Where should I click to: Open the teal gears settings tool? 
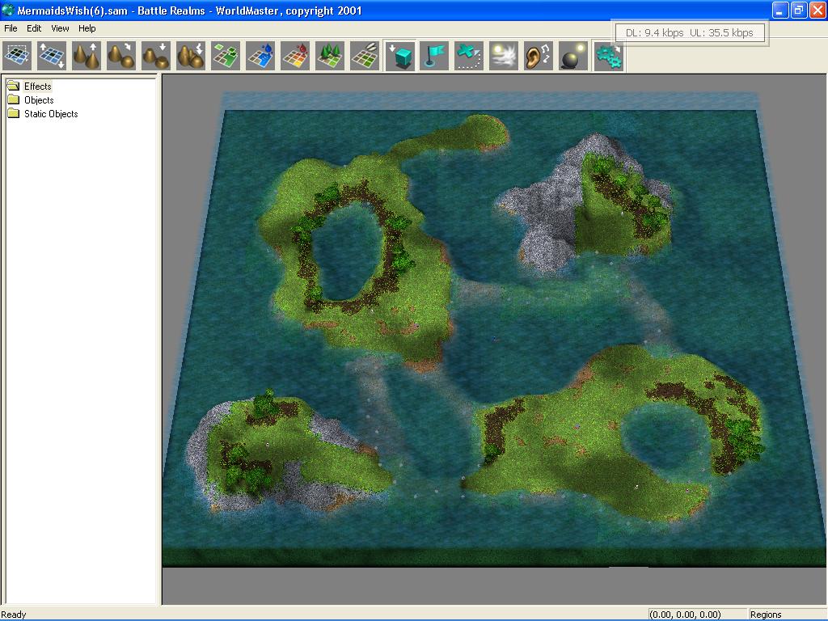(x=608, y=56)
